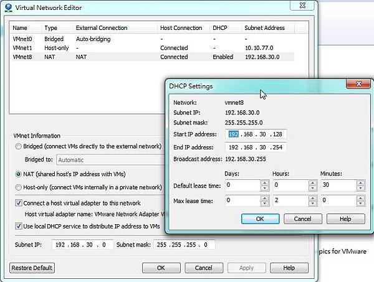Image resolution: width=374 pixels, height=282 pixels.
Task: Click OK in Virtual Network Editor
Action: [x=161, y=268]
